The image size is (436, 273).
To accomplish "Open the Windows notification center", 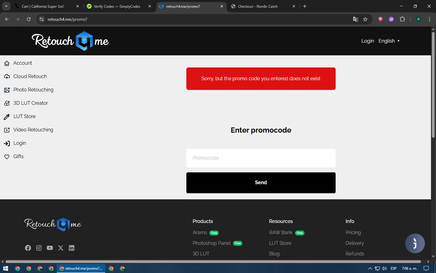I will (x=426, y=269).
